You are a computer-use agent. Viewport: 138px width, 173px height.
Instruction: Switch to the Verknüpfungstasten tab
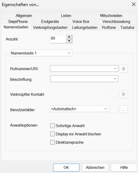(50, 27)
